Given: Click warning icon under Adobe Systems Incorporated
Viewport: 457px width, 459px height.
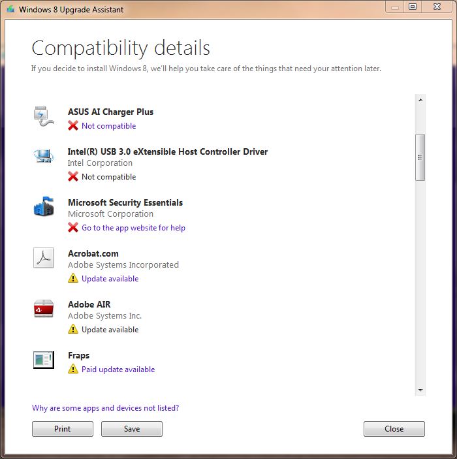Looking at the screenshot, I should coord(73,278).
